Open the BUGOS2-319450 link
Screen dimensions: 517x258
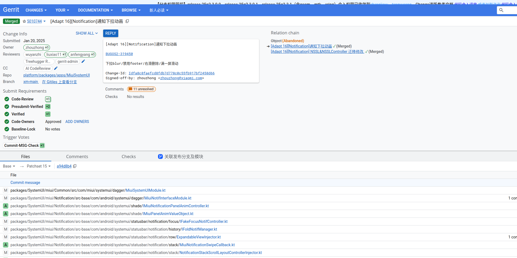pyautogui.click(x=119, y=54)
